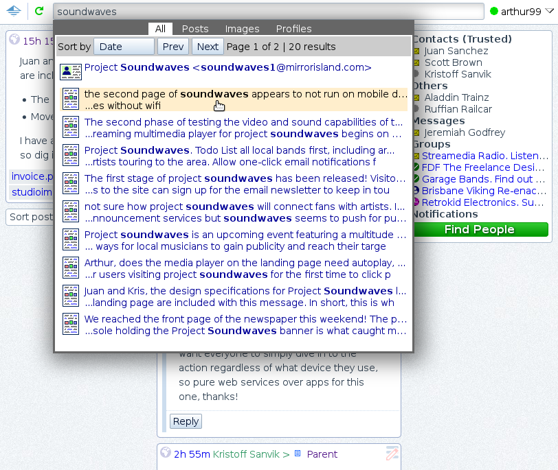Click the home boat icon in top bar

click(x=14, y=11)
